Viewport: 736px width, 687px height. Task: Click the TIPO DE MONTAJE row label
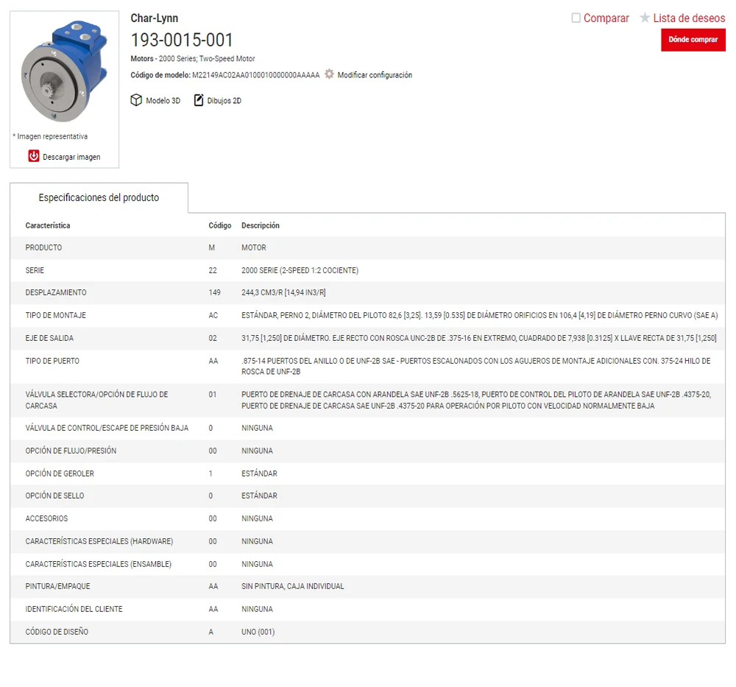tap(56, 316)
